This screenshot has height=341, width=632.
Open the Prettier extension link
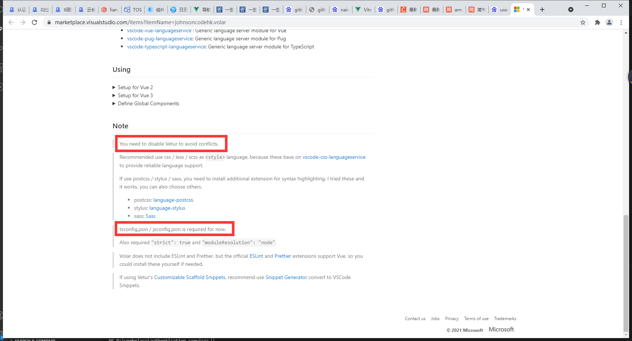point(282,256)
